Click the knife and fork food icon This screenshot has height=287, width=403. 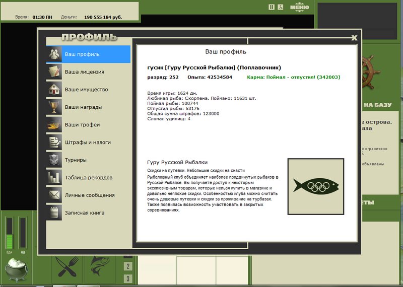click(66, 267)
